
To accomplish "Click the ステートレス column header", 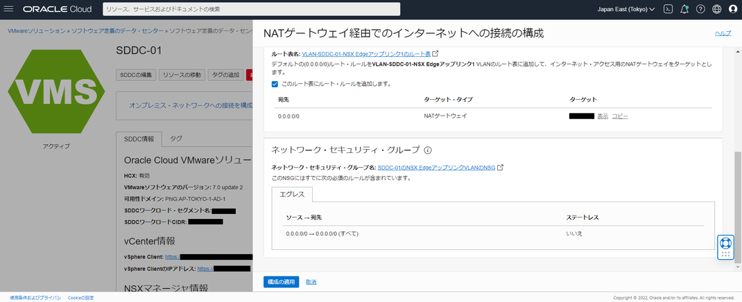I will click(583, 217).
